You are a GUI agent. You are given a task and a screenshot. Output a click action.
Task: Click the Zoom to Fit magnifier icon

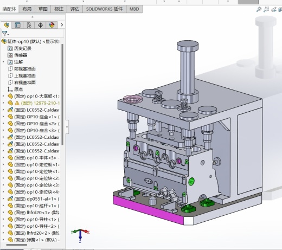tap(259, 9)
